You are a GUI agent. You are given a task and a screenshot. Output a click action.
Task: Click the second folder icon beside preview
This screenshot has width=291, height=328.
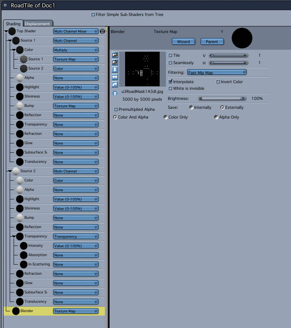coord(115,62)
